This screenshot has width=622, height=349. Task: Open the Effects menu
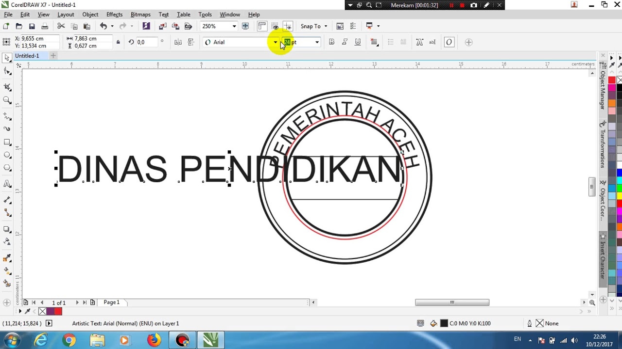tap(115, 15)
